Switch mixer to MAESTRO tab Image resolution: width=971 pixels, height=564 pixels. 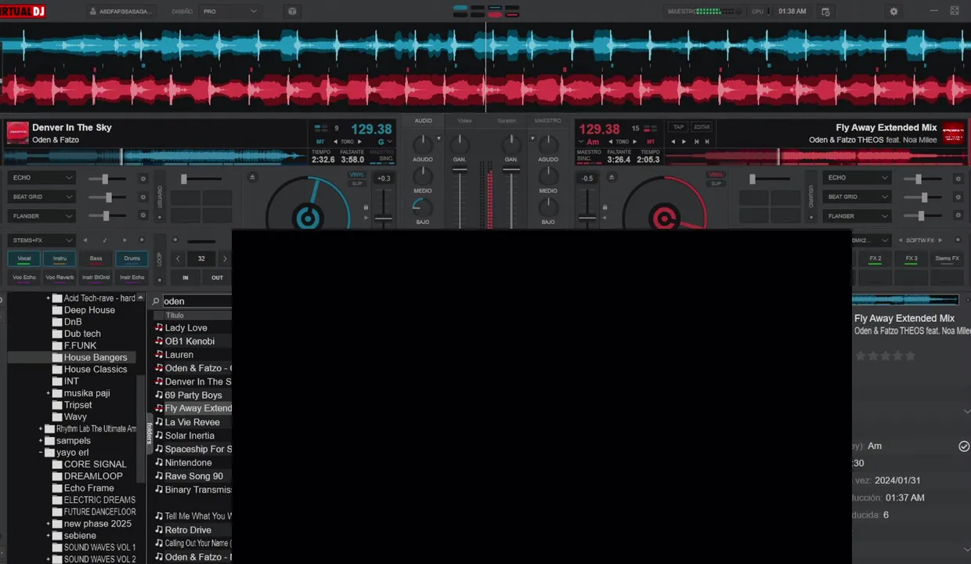tap(548, 121)
